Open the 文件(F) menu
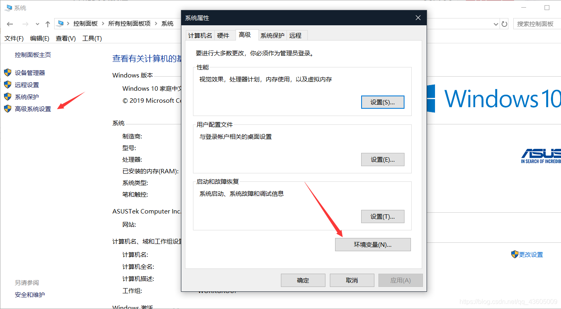Viewport: 561px width, 309px height. [14, 38]
